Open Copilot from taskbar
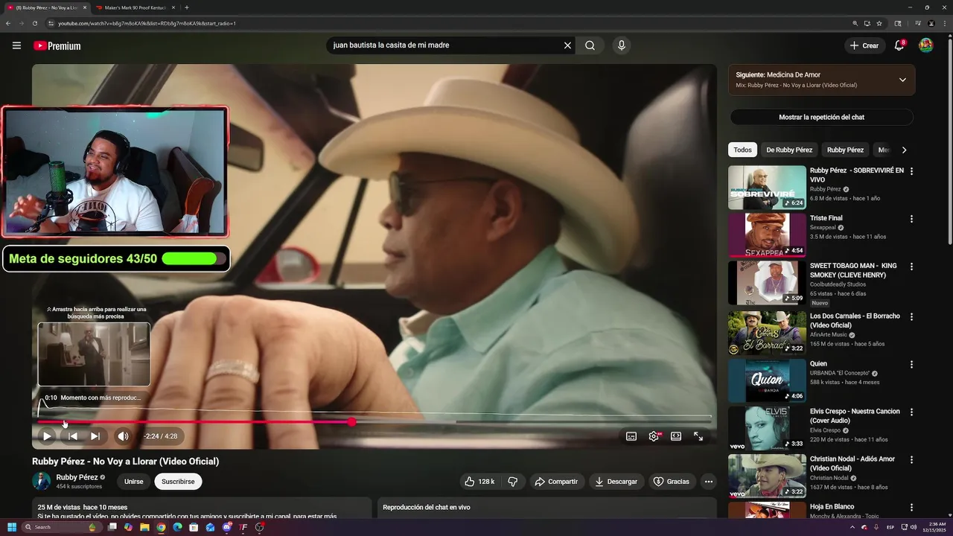The image size is (953, 536). (128, 527)
